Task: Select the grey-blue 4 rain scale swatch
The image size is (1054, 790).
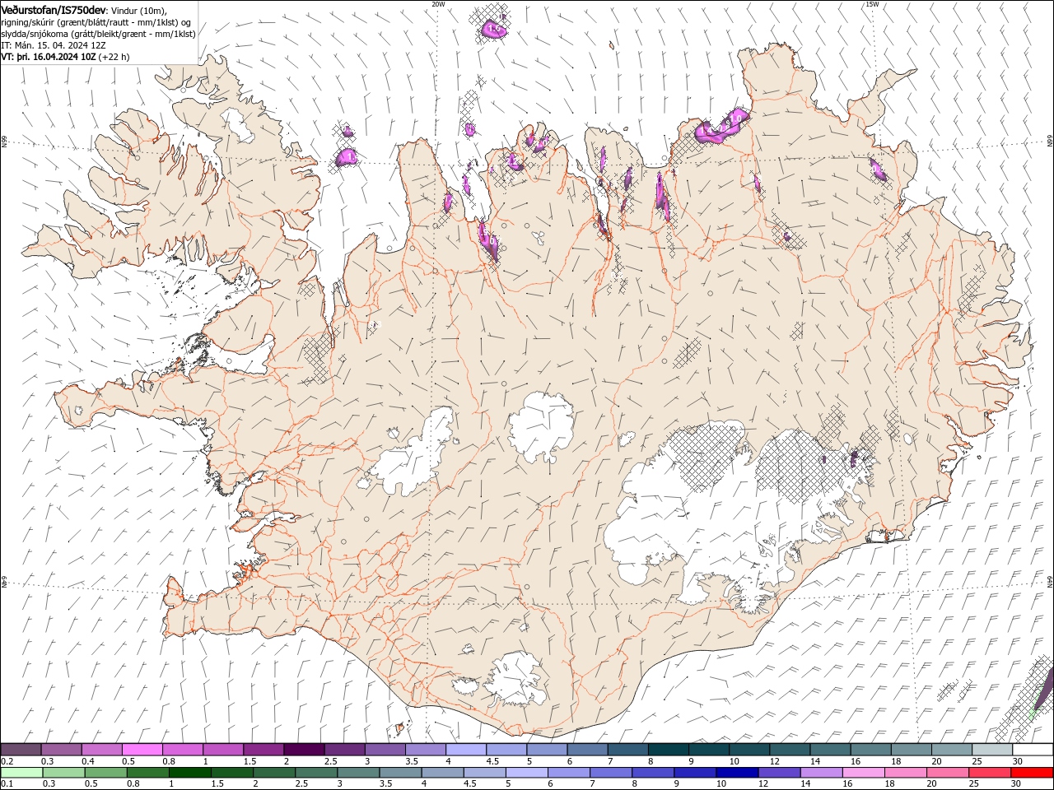Action: point(443,773)
